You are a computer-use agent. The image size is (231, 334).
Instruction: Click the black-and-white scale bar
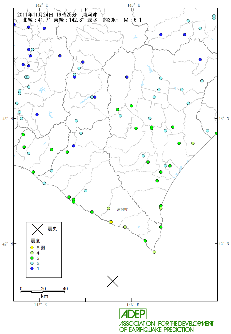pos(43,292)
